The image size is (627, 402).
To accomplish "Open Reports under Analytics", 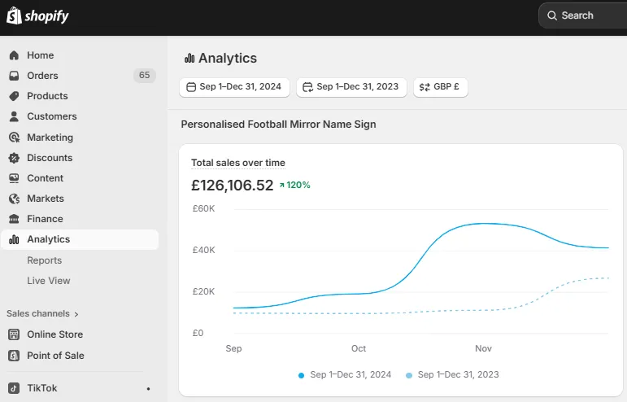I will [x=44, y=260].
